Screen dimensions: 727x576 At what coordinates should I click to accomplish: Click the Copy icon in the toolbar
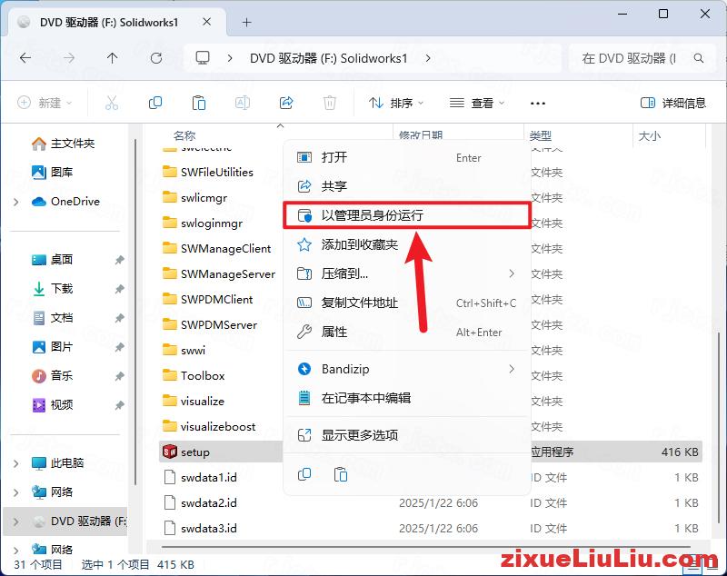(x=155, y=103)
